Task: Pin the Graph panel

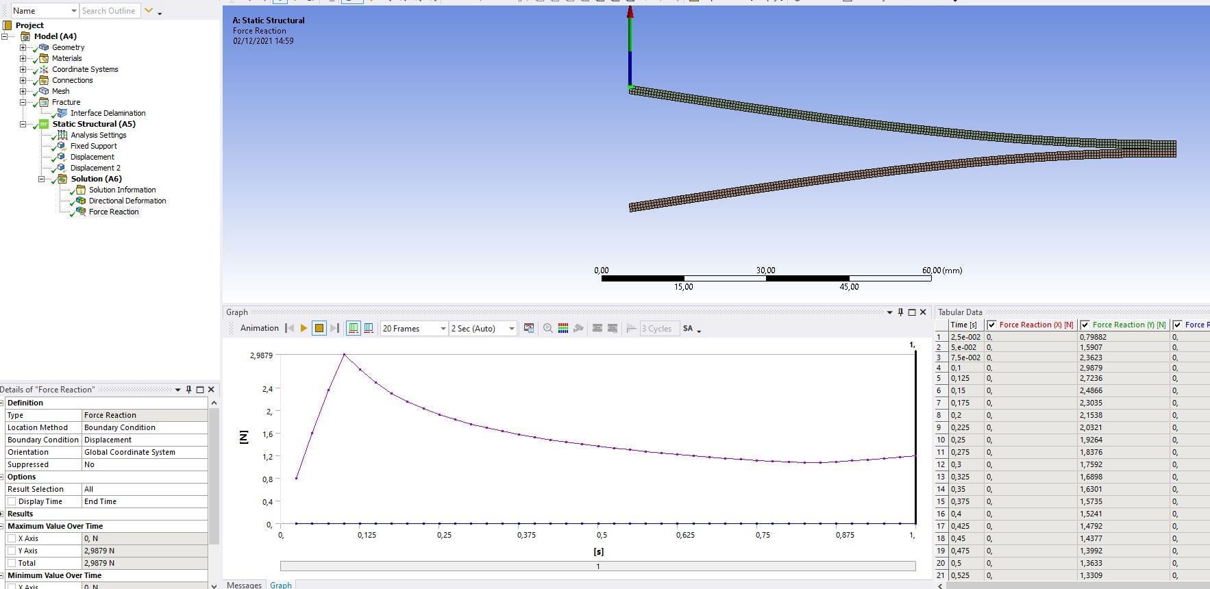Action: click(901, 312)
